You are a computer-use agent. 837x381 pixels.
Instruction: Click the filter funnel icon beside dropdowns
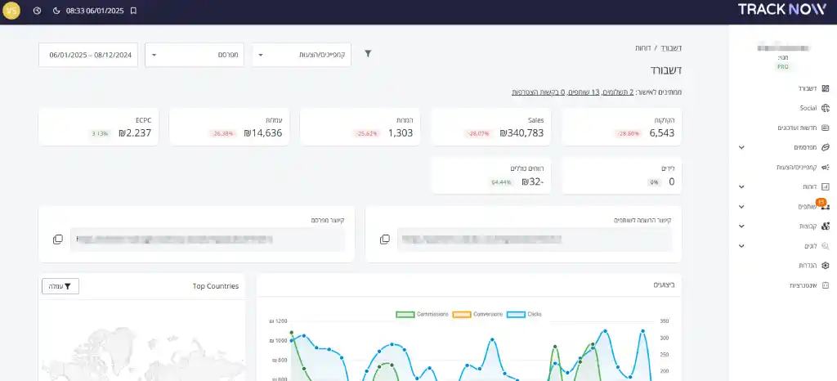click(368, 53)
